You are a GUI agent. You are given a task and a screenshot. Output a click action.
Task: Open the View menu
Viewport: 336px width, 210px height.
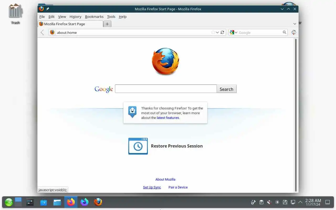[x=62, y=17]
